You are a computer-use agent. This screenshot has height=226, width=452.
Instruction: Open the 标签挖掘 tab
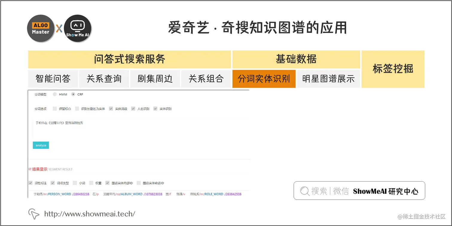393,69
